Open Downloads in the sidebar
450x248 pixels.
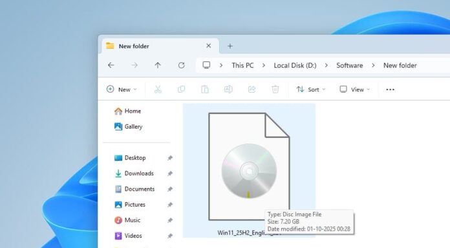pos(134,173)
